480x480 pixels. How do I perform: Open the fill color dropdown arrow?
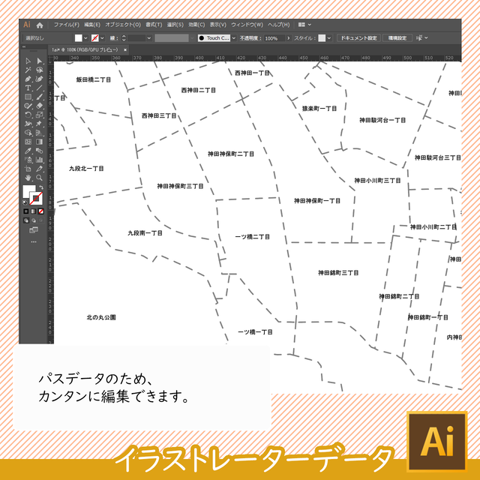click(x=85, y=38)
